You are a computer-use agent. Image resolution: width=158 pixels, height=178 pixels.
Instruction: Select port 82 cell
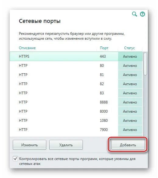[x=102, y=84]
